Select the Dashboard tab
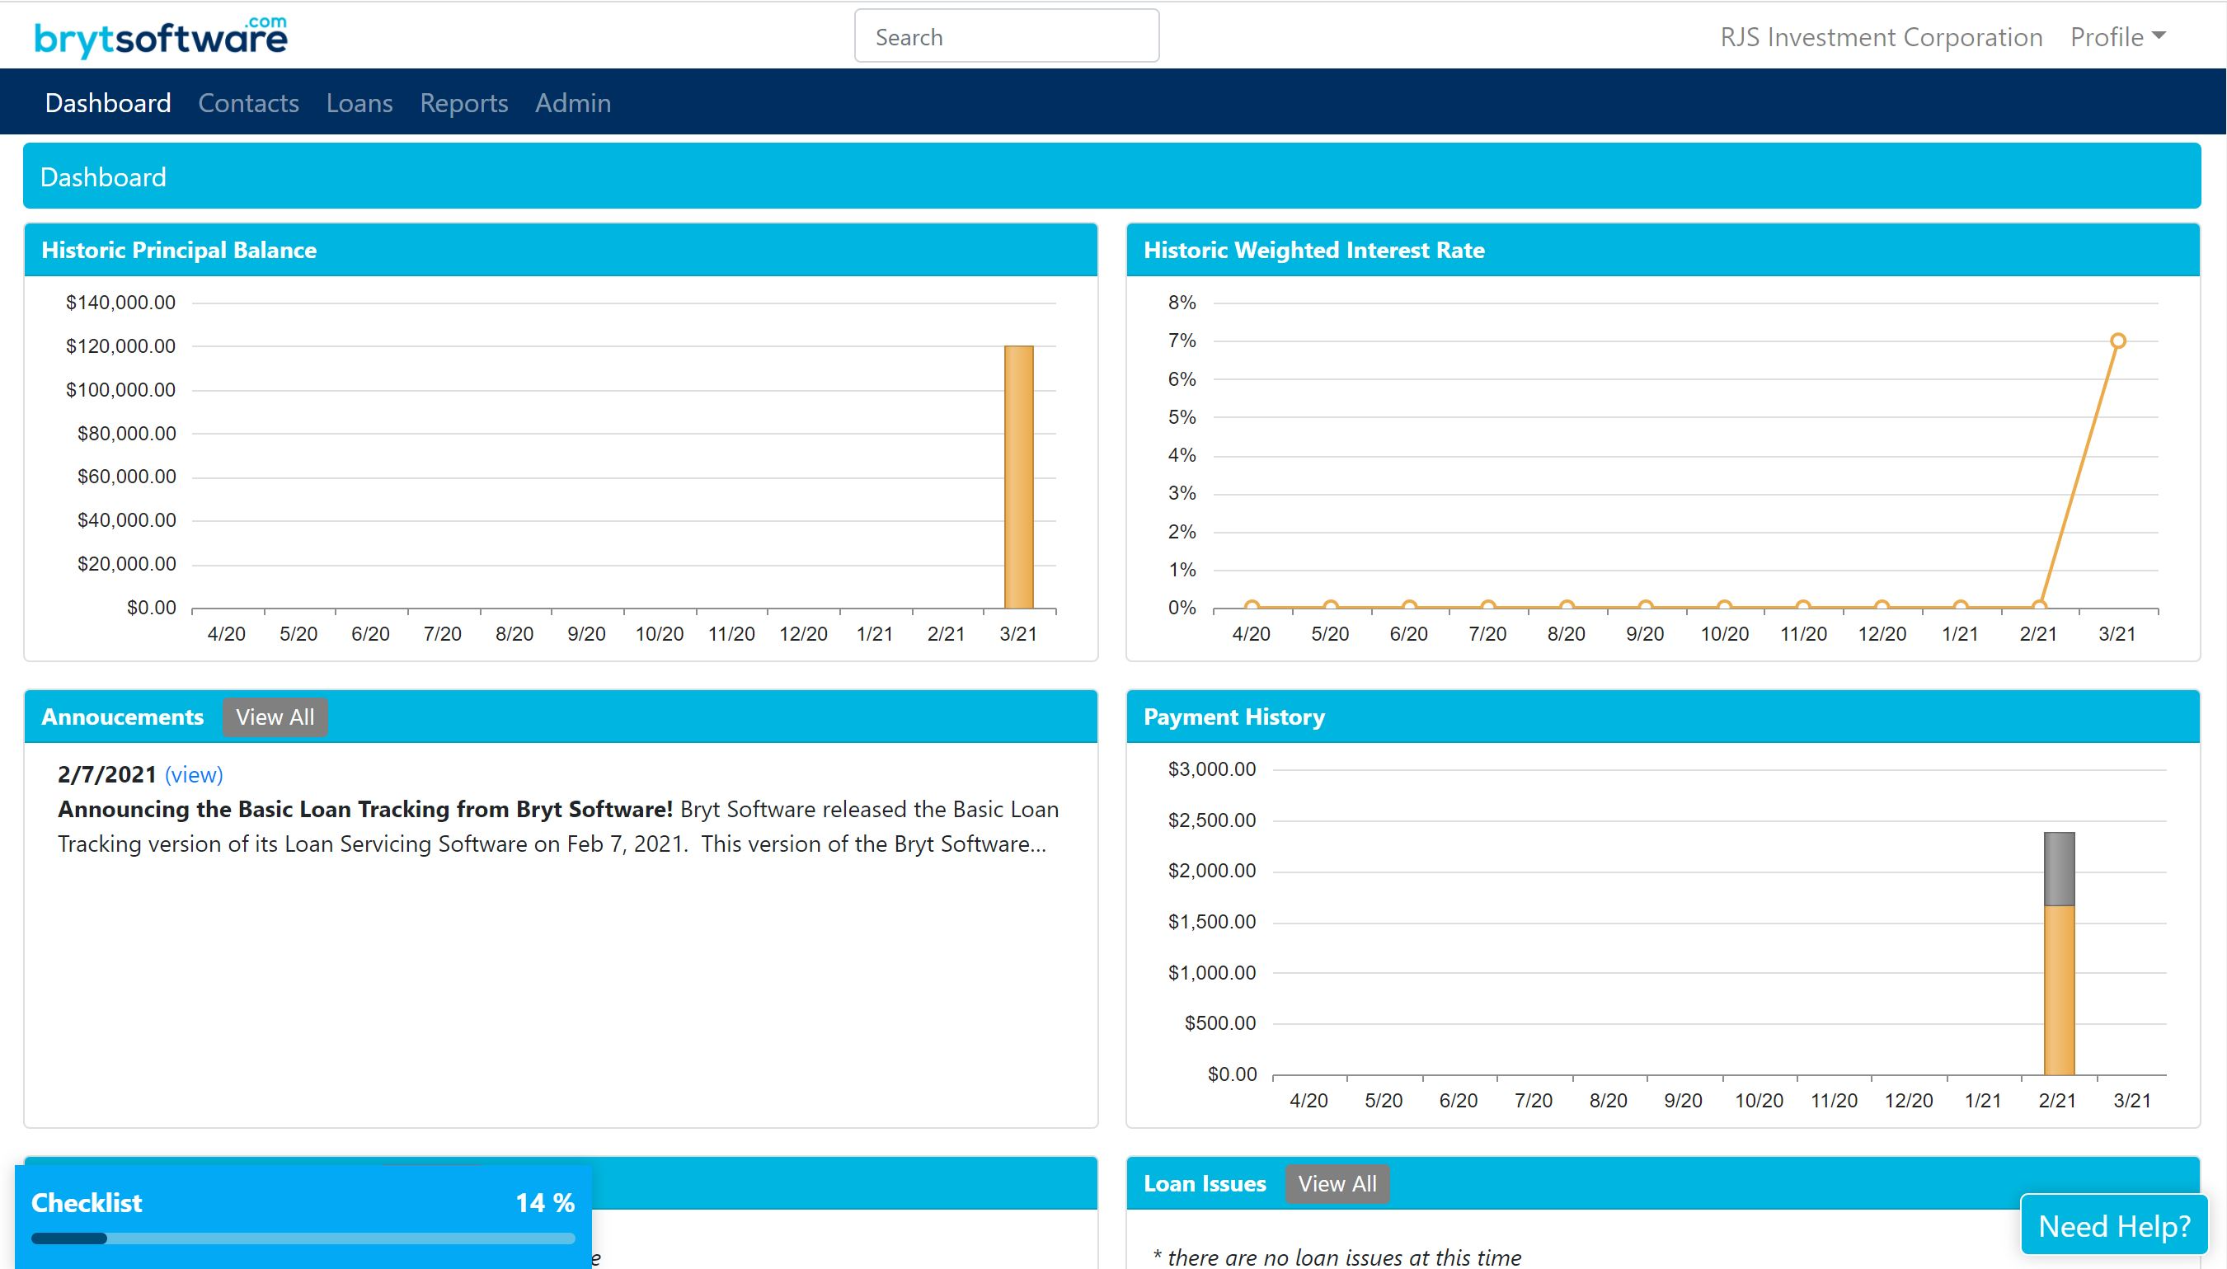Viewport: 2227px width, 1269px height. [107, 102]
